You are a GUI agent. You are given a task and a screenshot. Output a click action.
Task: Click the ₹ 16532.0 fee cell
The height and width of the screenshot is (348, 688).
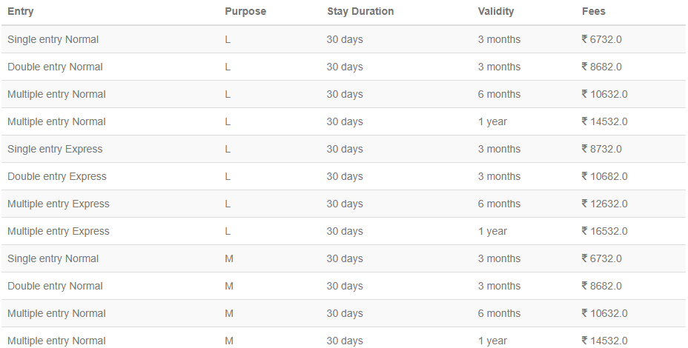point(605,232)
